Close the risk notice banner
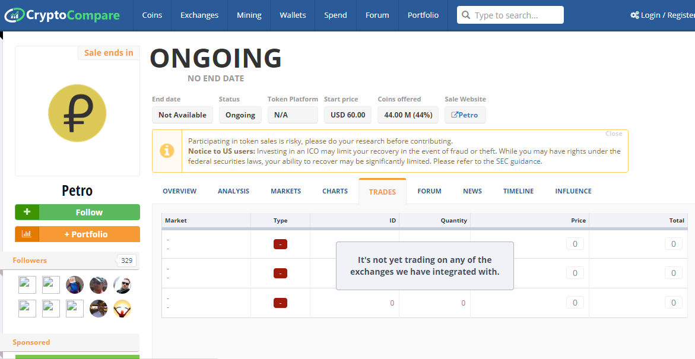The height and width of the screenshot is (359, 695). pyautogui.click(x=614, y=134)
